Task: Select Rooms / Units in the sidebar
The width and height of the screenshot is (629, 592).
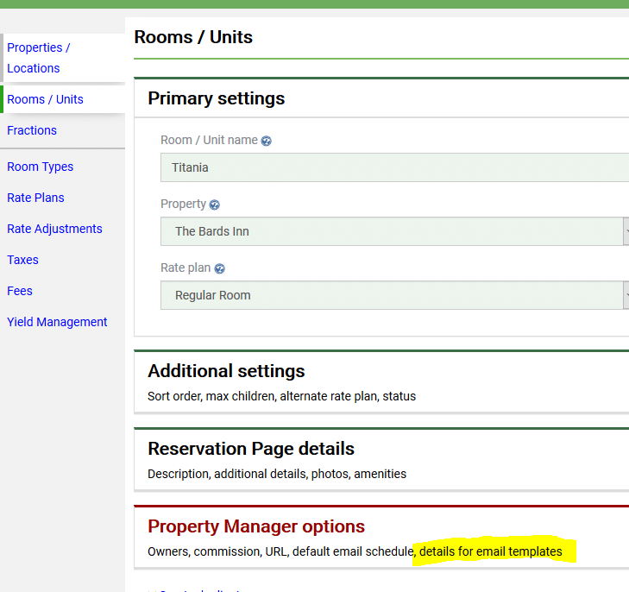Action: (45, 99)
